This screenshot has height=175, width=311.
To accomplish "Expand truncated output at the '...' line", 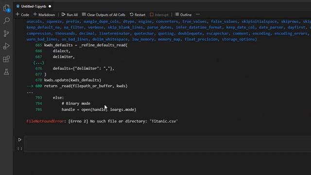I will coord(30,92).
